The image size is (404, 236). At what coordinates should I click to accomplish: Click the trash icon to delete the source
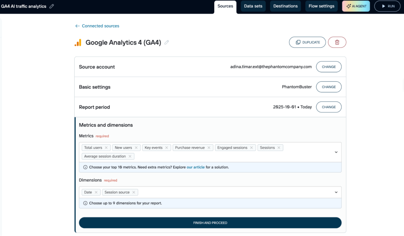[x=337, y=42]
